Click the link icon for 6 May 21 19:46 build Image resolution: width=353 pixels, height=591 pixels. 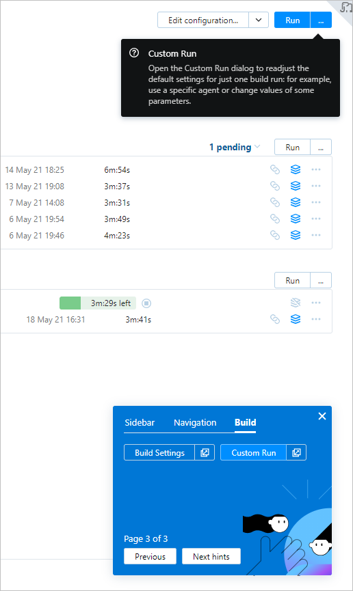click(275, 235)
